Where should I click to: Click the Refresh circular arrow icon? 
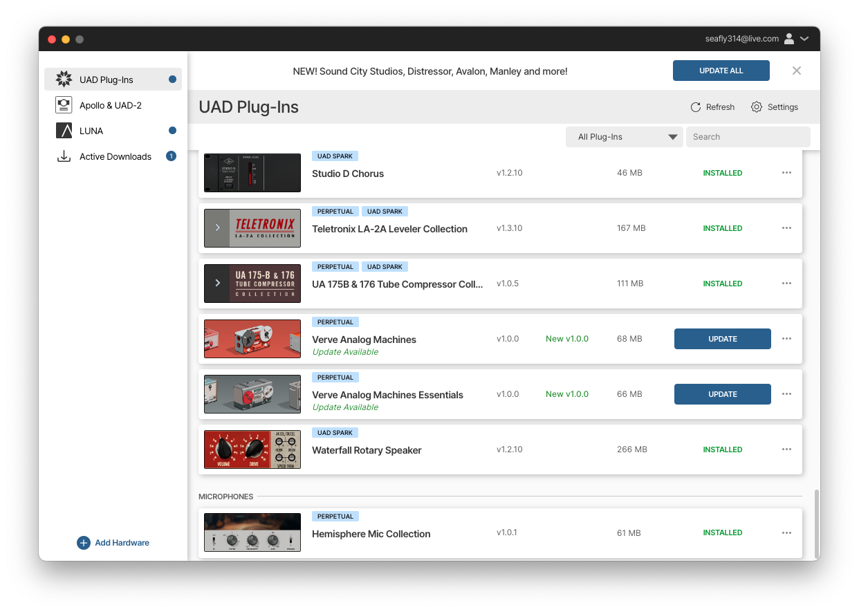coord(696,107)
